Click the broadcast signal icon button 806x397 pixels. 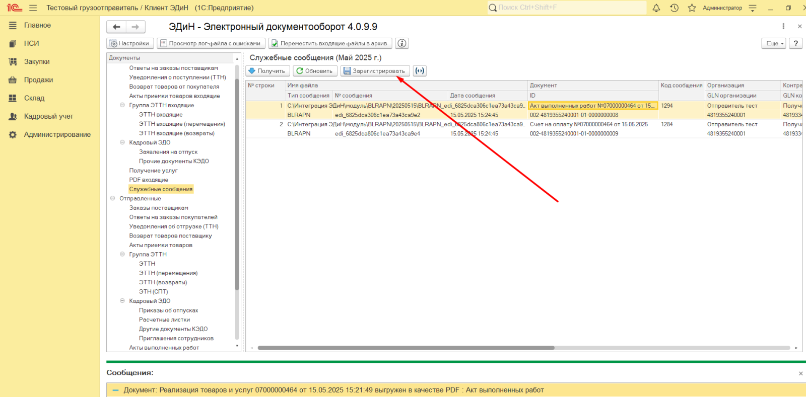click(420, 71)
